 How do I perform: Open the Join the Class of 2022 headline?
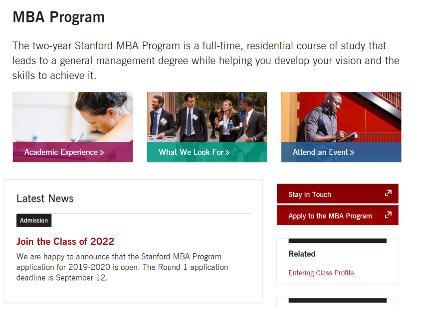click(65, 241)
